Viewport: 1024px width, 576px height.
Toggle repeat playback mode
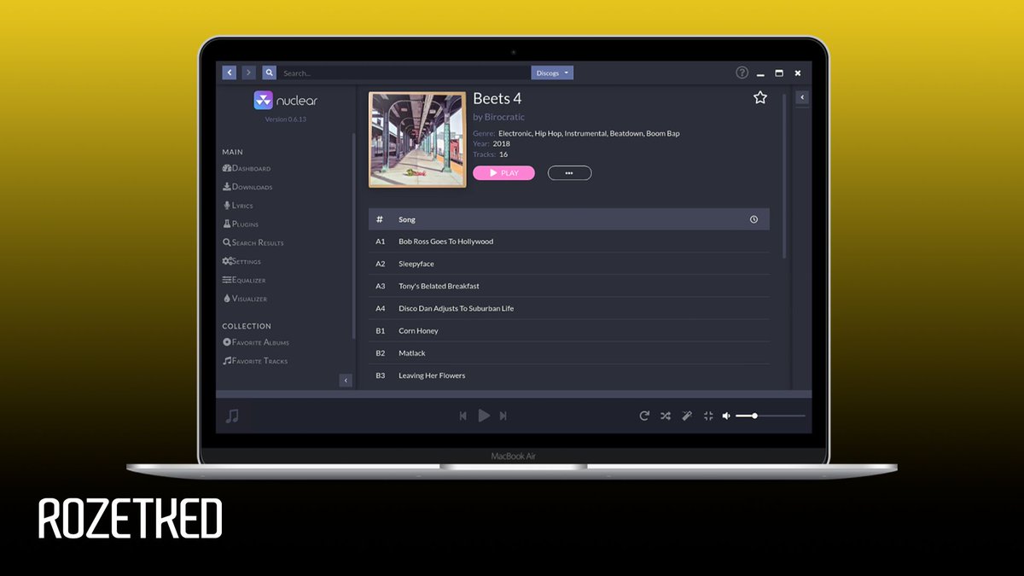pyautogui.click(x=644, y=416)
